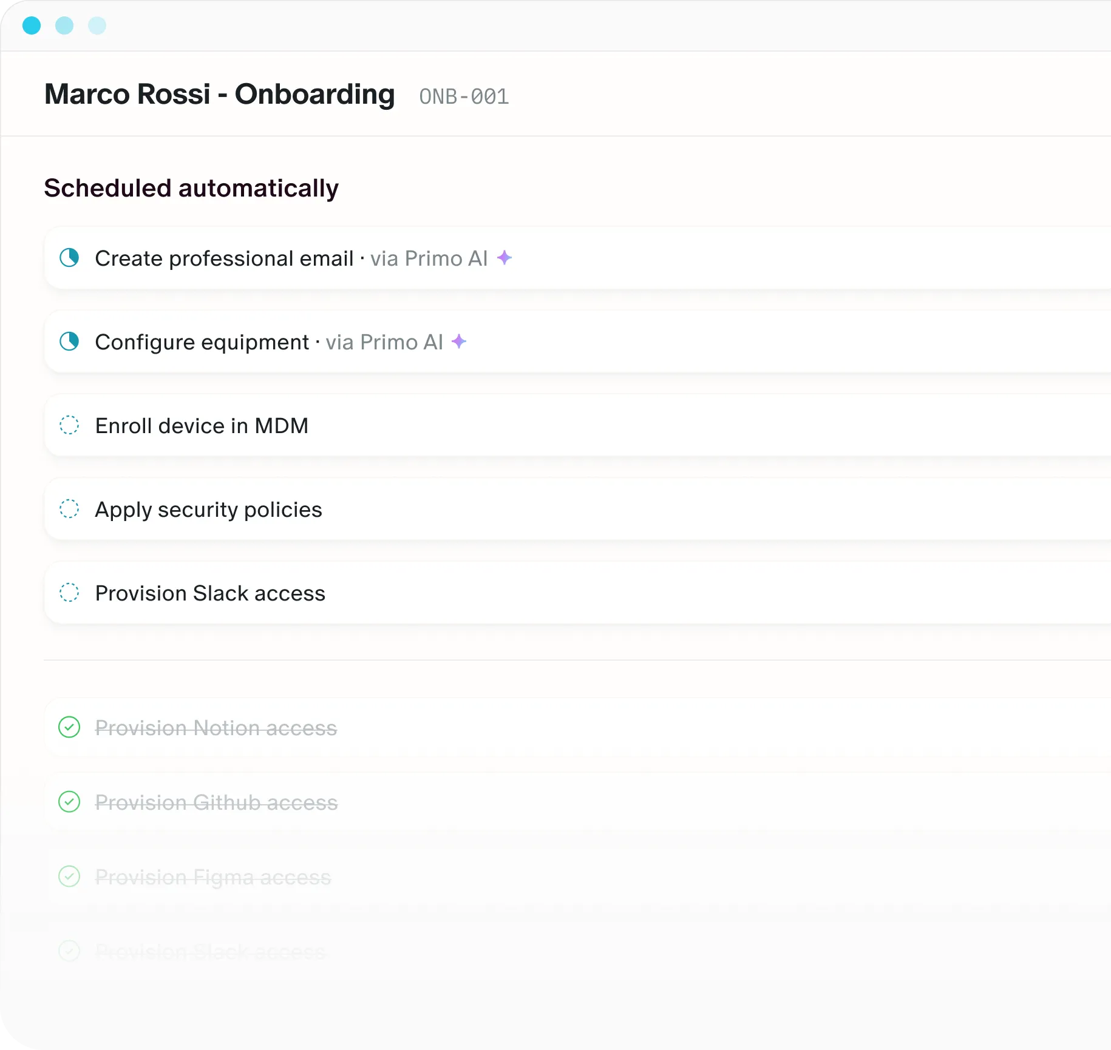Click via Primo AI label on email task
The image size is (1111, 1050).
pyautogui.click(x=429, y=258)
